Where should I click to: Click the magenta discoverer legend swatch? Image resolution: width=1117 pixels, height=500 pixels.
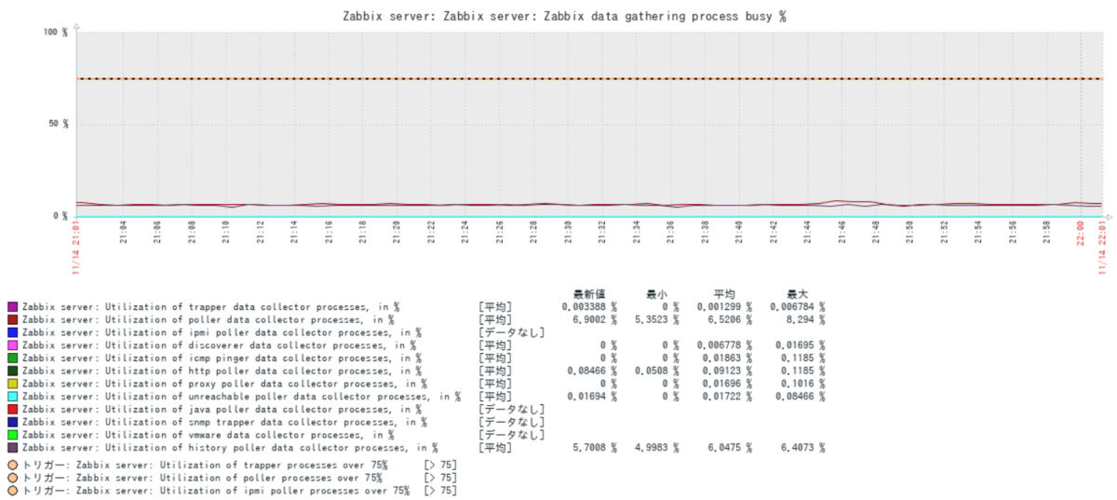[x=13, y=345]
